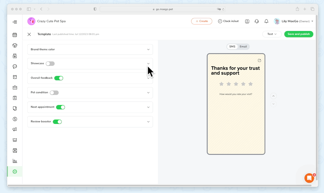Select the third star in the preview rating
Viewport: 324px width, 193px height.
(236, 84)
